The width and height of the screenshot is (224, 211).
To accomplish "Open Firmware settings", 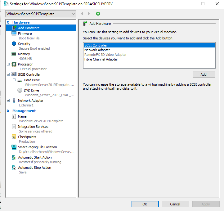I will (25, 34).
